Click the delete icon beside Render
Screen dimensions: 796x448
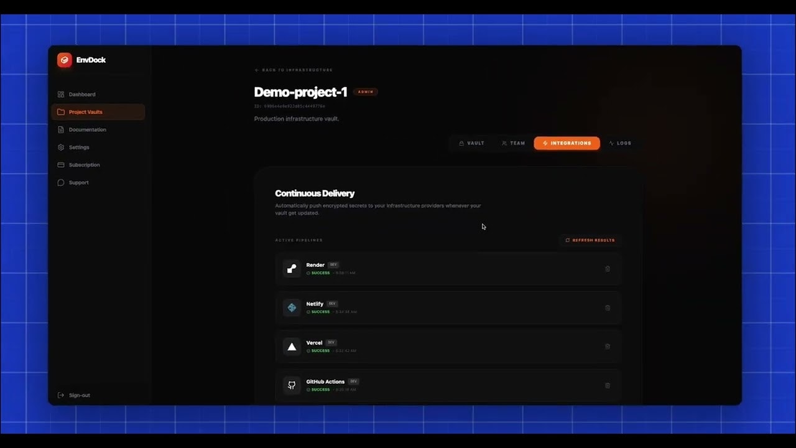(x=608, y=268)
